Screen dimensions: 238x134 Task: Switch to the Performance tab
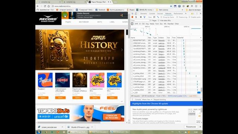[178, 13]
